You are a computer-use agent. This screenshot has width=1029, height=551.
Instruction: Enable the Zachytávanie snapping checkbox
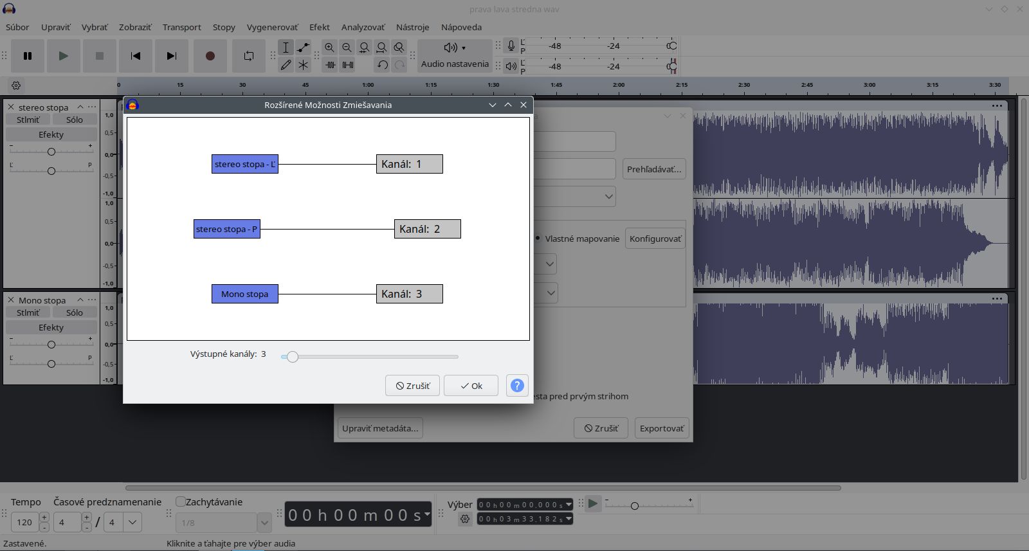181,501
